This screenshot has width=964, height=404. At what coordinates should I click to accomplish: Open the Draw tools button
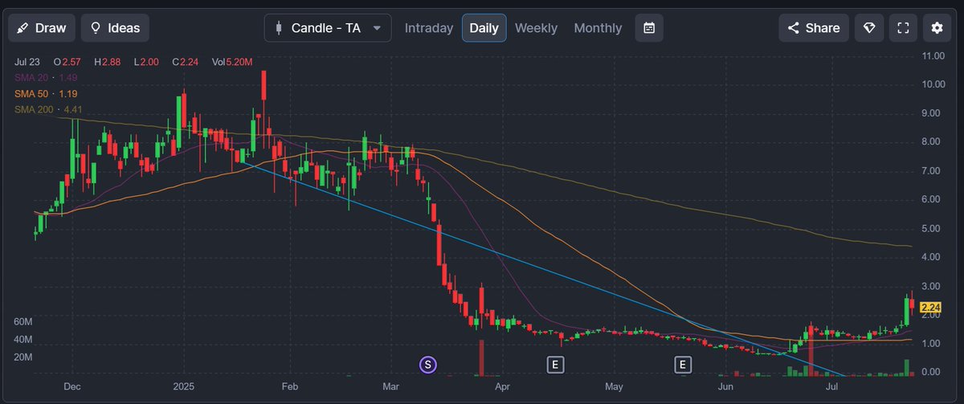coord(42,28)
